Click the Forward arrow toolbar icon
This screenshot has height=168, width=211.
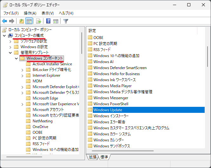pyautogui.click(x=12, y=21)
